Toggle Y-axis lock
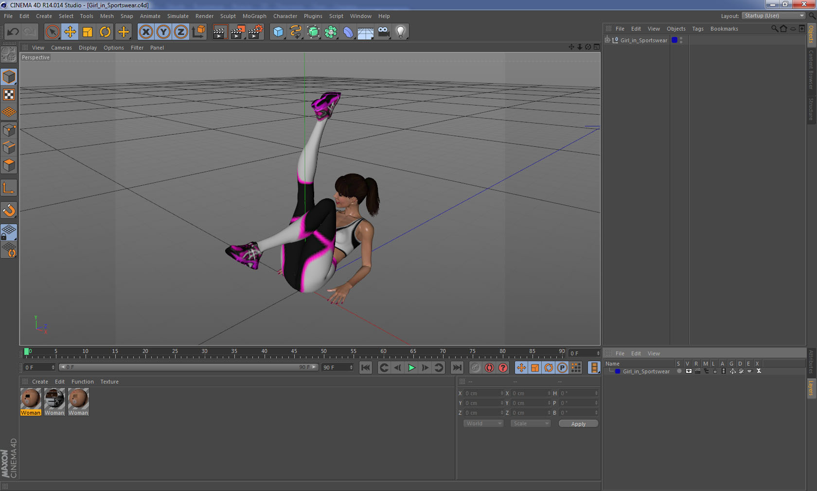 [x=163, y=32]
